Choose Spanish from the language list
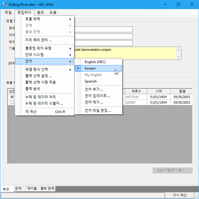This screenshot has height=199, width=199. point(91,81)
